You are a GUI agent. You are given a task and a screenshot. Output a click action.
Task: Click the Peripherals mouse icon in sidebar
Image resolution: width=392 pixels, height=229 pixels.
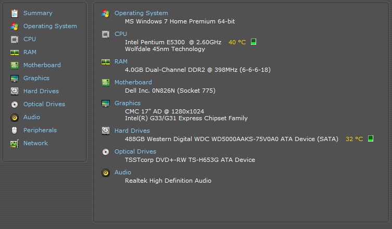(x=14, y=130)
